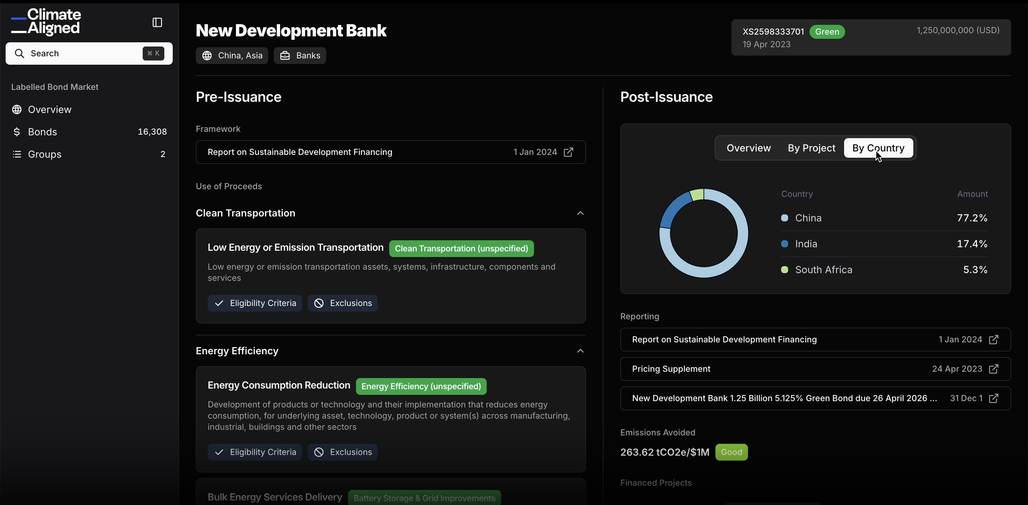The image size is (1028, 505).
Task: Click the New Development Bank title
Action: pyautogui.click(x=291, y=31)
